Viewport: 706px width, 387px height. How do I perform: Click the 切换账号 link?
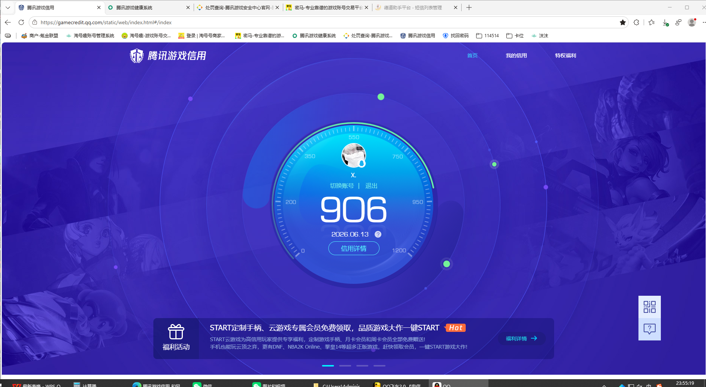click(342, 185)
